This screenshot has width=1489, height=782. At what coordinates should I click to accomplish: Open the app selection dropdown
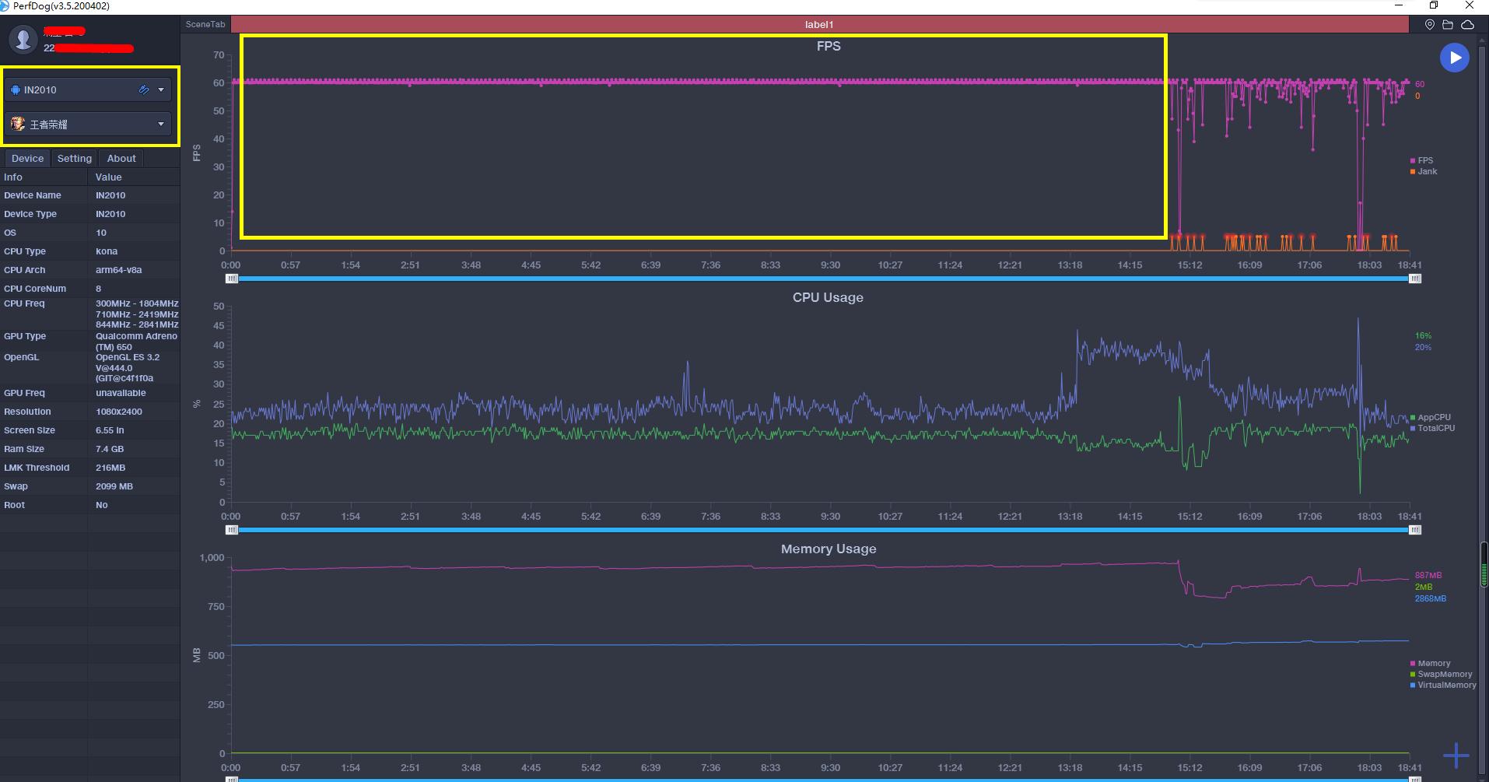[x=88, y=124]
